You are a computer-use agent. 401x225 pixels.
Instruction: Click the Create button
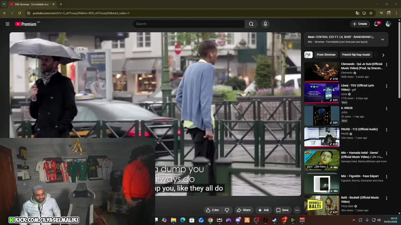(360, 24)
